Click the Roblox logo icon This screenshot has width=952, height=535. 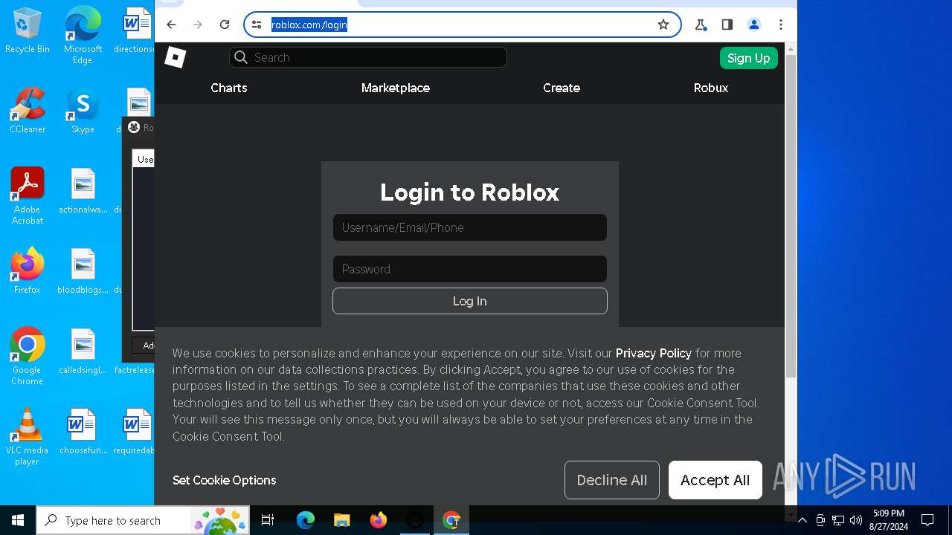click(x=175, y=57)
